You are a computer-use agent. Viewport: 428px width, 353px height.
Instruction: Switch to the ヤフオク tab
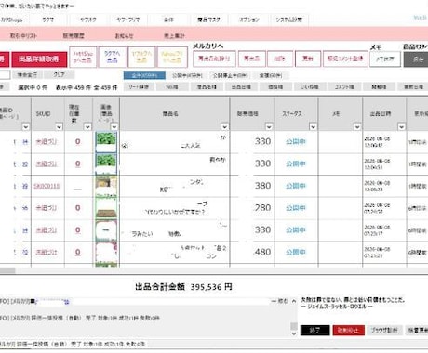88,20
